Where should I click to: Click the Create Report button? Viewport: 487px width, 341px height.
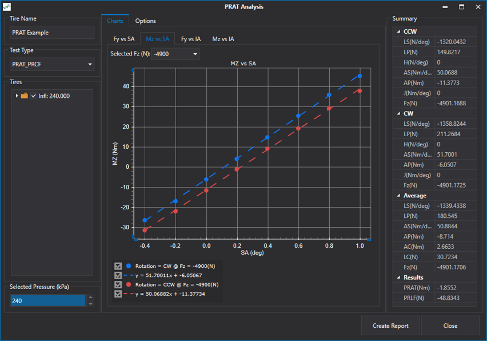pyautogui.click(x=390, y=326)
